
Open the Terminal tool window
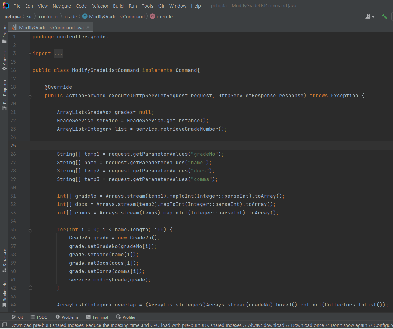pyautogui.click(x=97, y=317)
